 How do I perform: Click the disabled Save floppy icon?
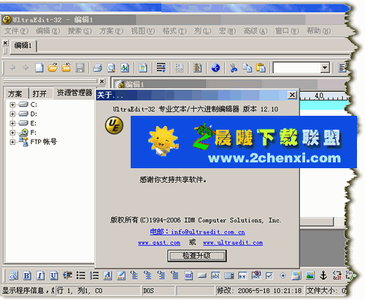tap(80, 68)
